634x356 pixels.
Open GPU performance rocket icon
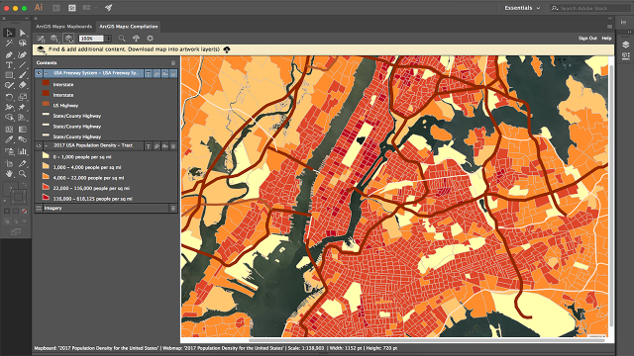coord(108,8)
